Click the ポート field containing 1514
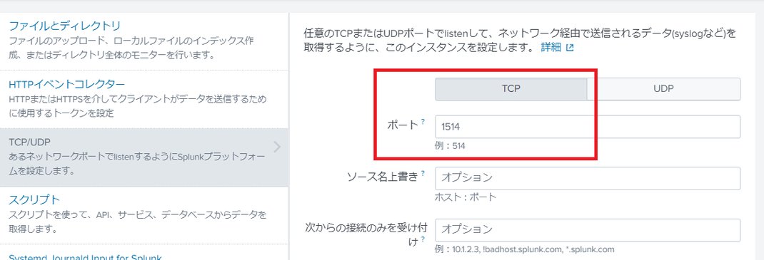The image size is (764, 260). 588,127
